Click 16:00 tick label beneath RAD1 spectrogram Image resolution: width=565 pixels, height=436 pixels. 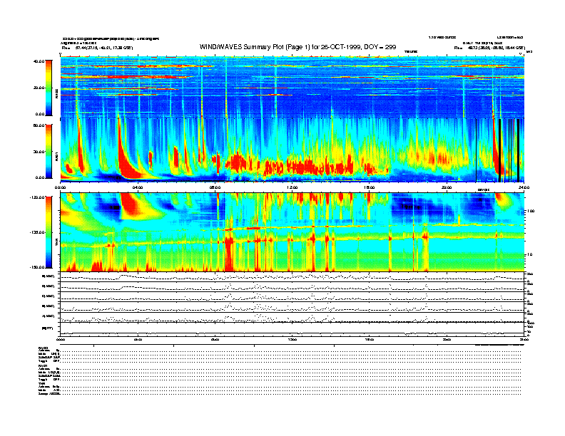pyautogui.click(x=370, y=187)
